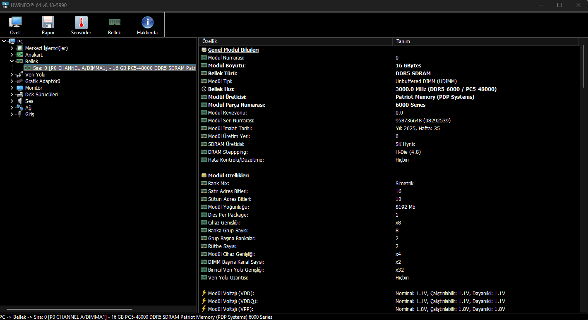Viewport: 588px width, 320px height.
Task: Click the H-Die (4.8) value
Action: 408,152
